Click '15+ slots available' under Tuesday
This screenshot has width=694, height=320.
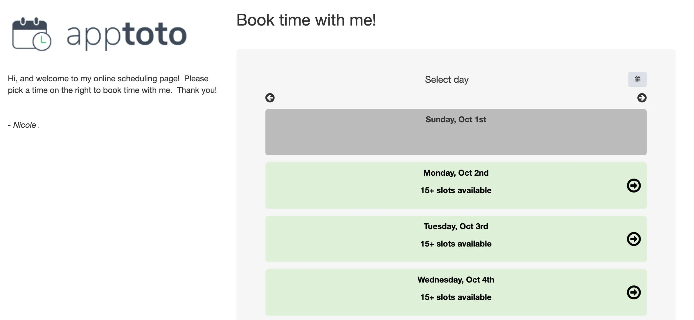456,244
